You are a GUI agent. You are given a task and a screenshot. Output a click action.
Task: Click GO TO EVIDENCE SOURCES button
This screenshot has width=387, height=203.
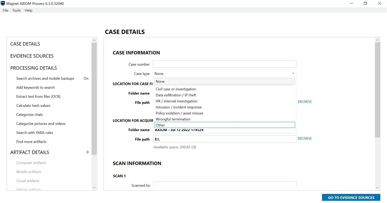coord(351,197)
